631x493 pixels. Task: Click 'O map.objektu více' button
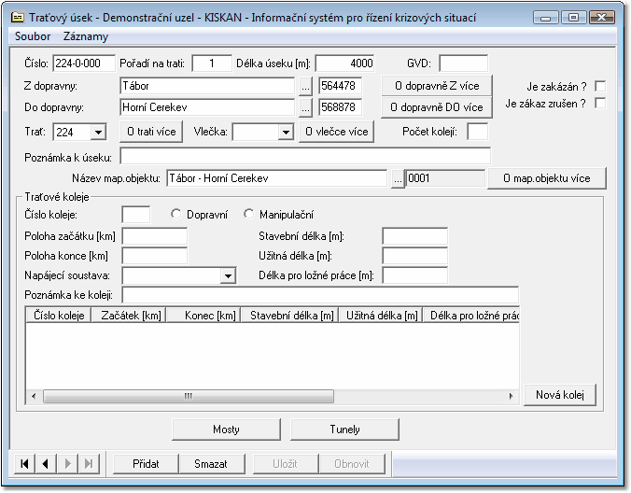pyautogui.click(x=547, y=178)
